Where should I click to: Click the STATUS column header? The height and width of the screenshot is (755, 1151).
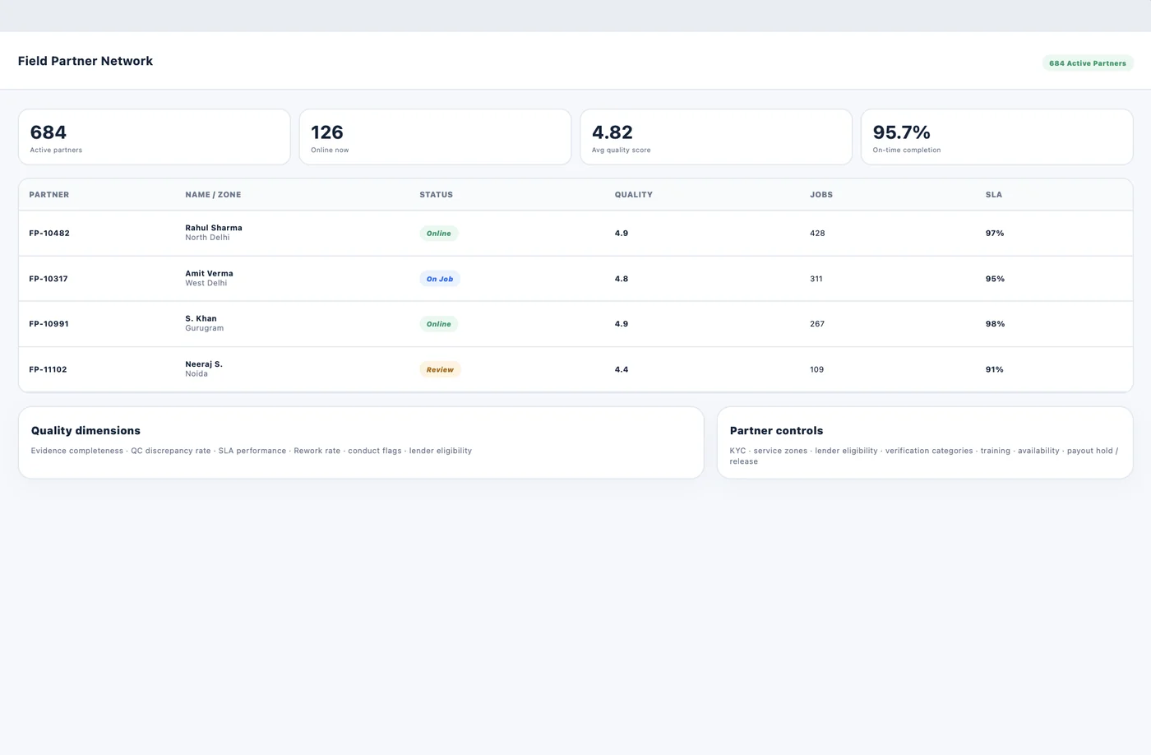click(436, 195)
